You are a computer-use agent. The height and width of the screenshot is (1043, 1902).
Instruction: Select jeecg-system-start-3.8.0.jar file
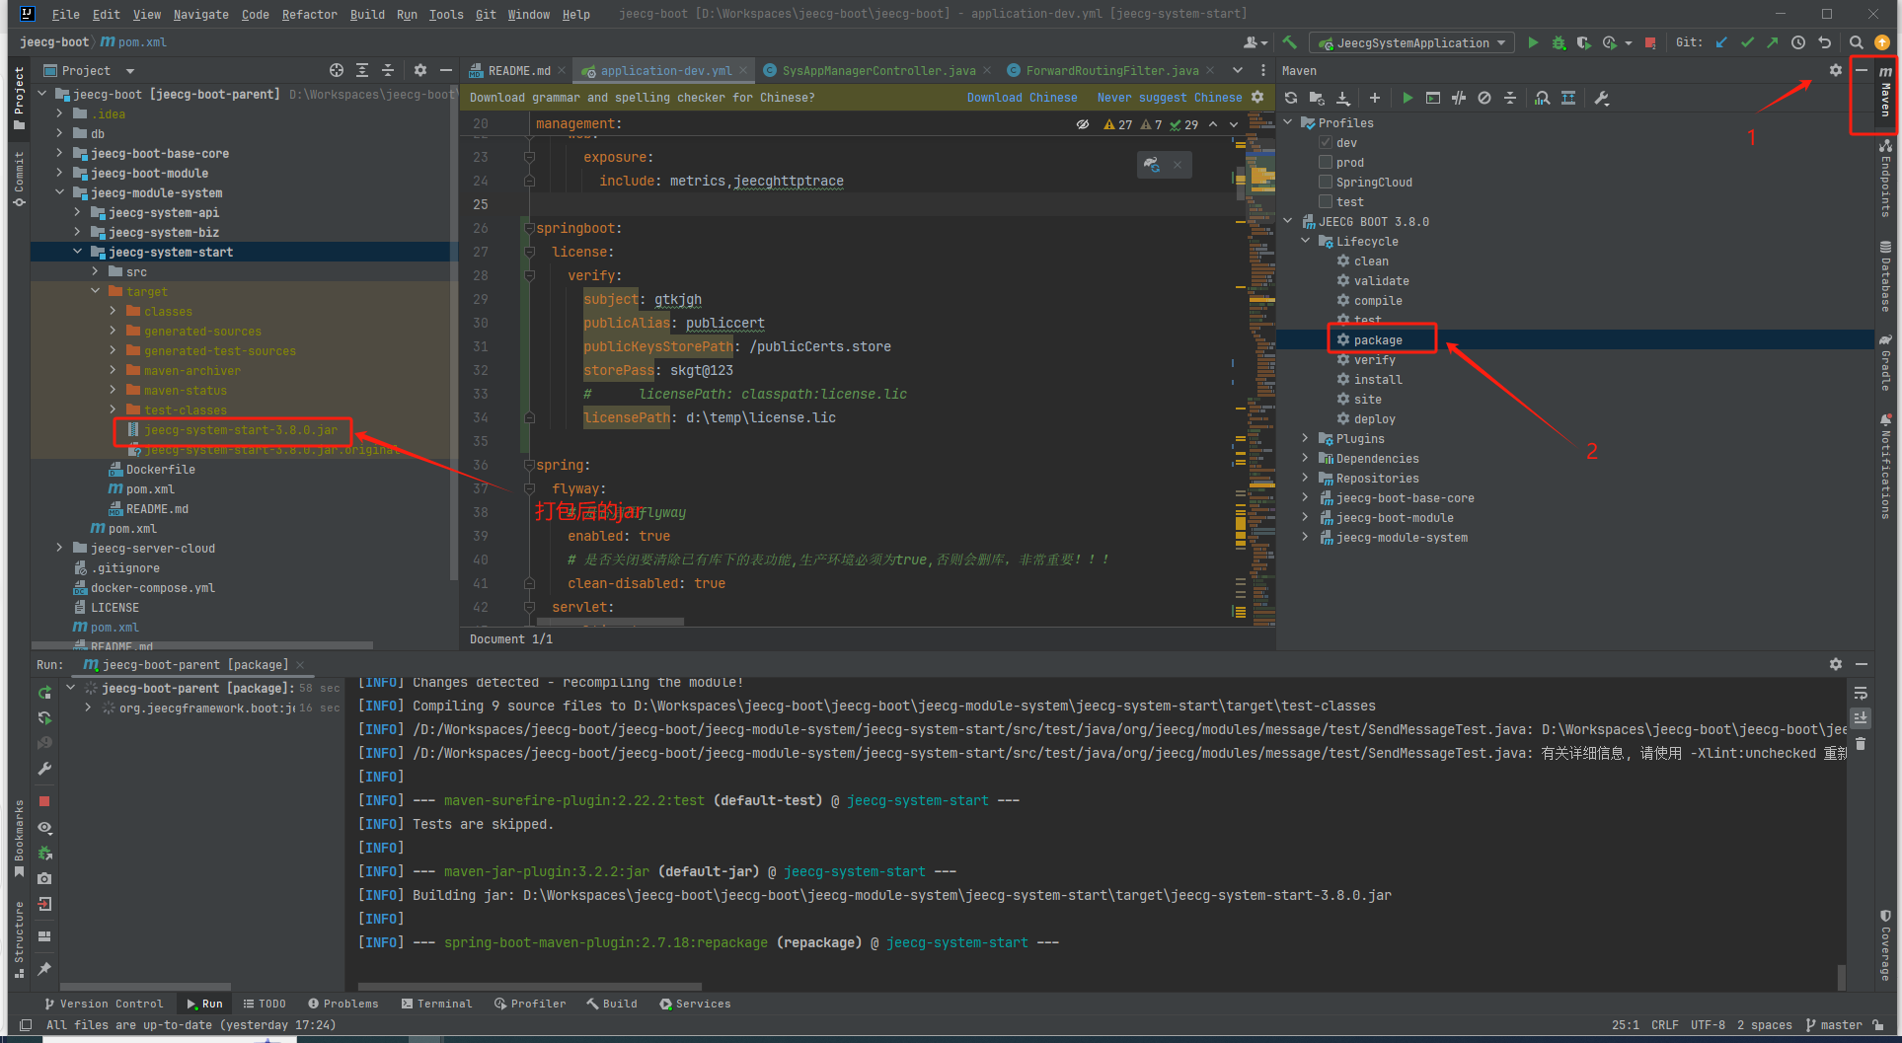click(240, 429)
